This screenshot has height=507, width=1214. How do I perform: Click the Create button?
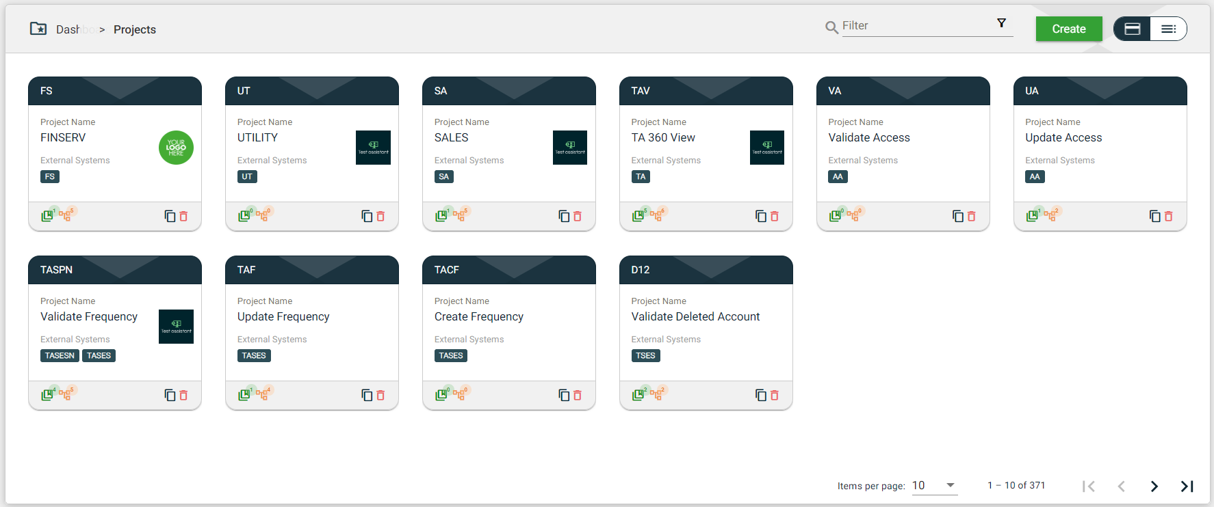pos(1069,29)
